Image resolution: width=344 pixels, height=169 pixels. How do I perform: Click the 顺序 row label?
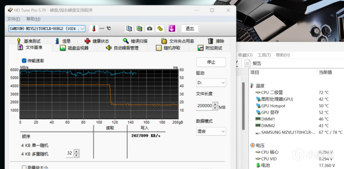pos(25,136)
